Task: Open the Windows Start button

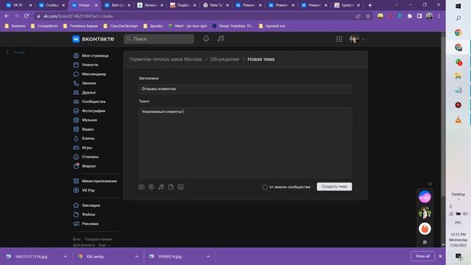Action: (x=458, y=6)
